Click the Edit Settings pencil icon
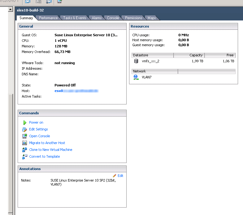243x215 pixels. pos(24,129)
